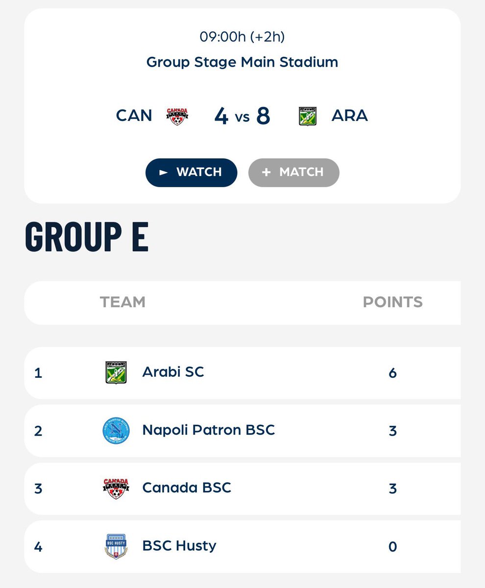Viewport: 485px width, 588px height.
Task: Click the Group Stage Main Stadium text
Action: point(242,62)
